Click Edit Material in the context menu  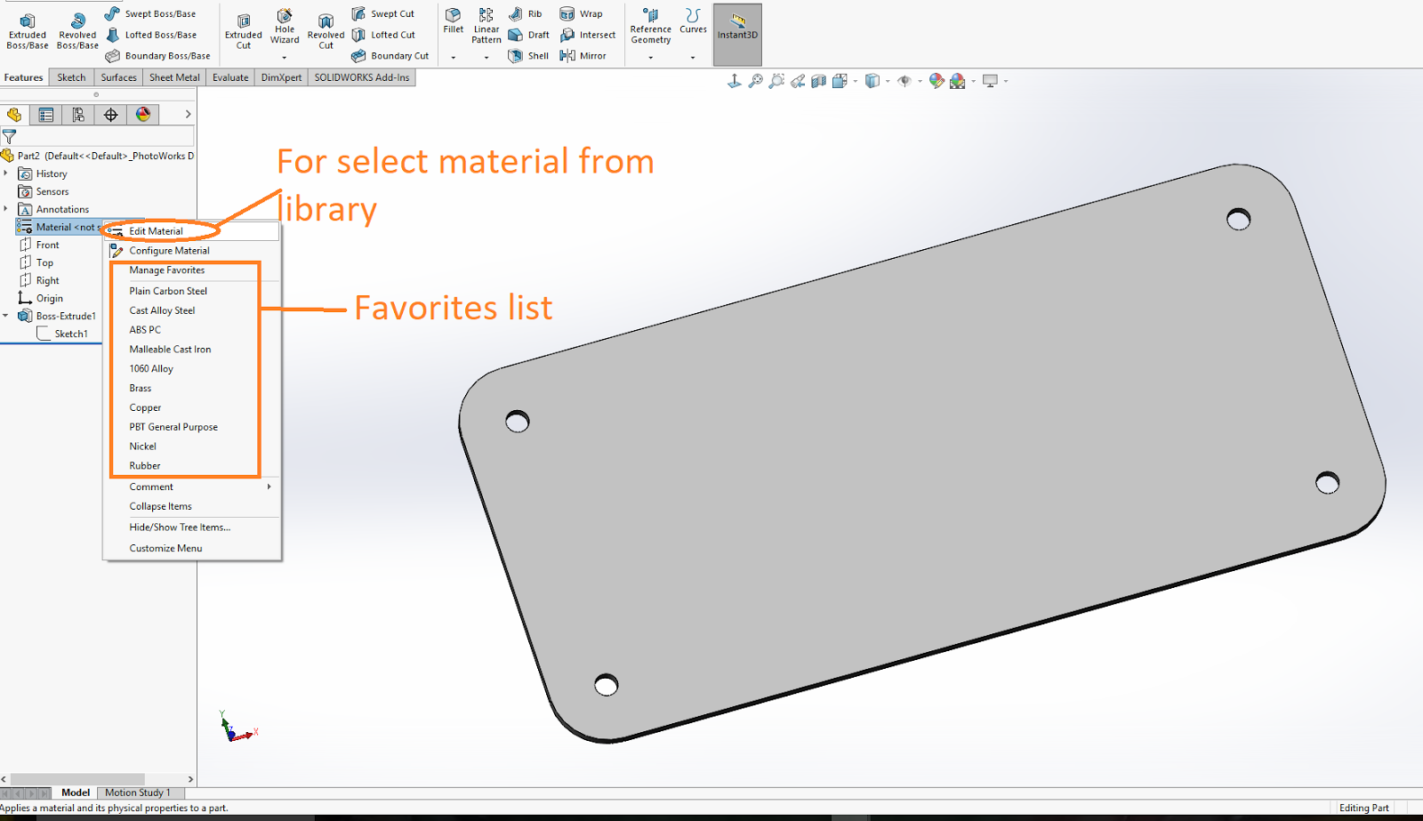tap(156, 230)
